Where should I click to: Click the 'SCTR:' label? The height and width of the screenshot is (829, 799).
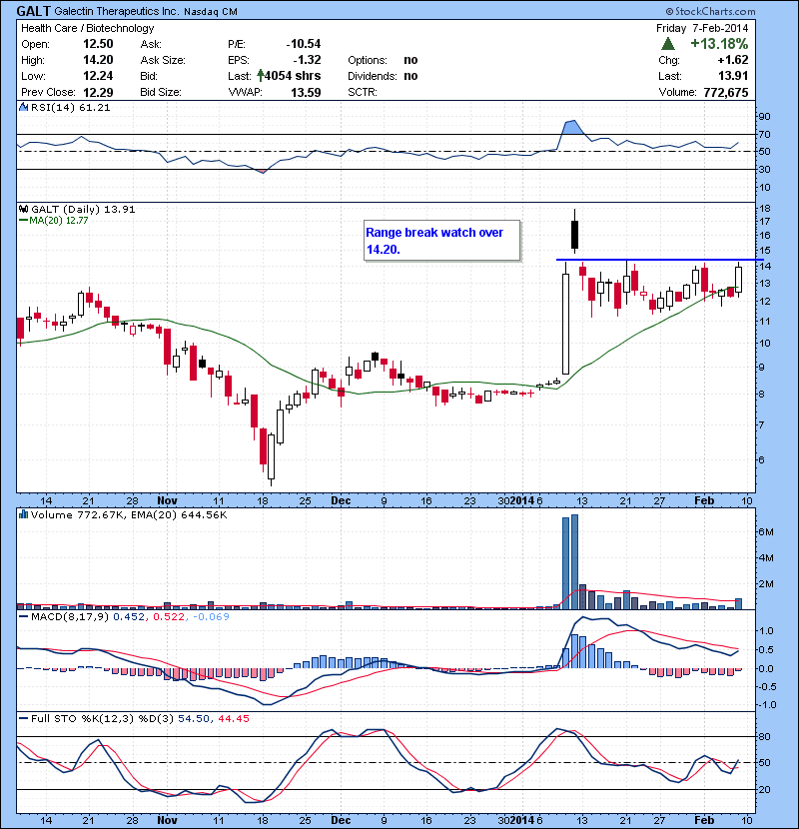pos(363,93)
